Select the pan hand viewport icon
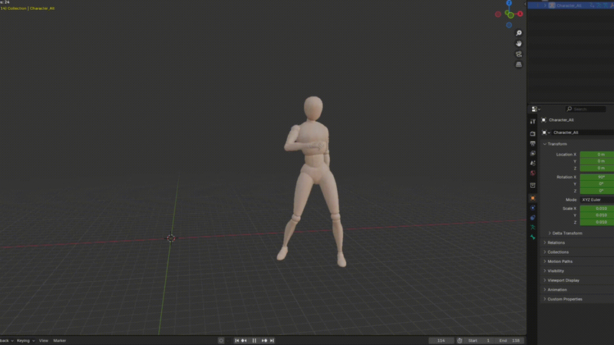This screenshot has height=345, width=614. 519,44
